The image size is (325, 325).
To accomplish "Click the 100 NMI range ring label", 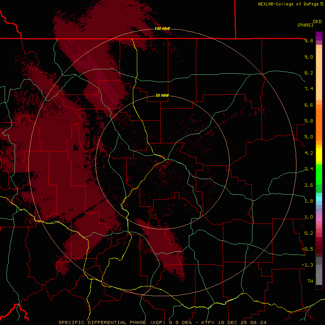I will pyautogui.click(x=162, y=29).
